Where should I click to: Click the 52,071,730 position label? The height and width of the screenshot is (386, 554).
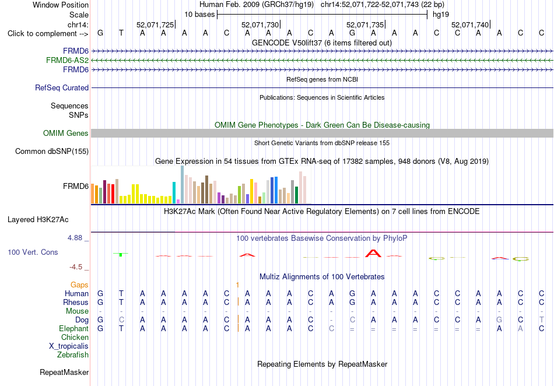260,24
